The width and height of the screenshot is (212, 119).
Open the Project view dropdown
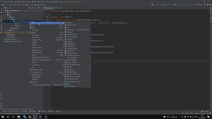click(8, 8)
